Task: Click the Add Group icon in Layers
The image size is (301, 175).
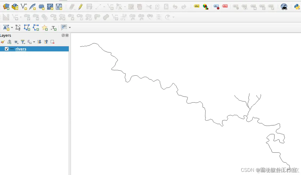Action: click(9, 42)
